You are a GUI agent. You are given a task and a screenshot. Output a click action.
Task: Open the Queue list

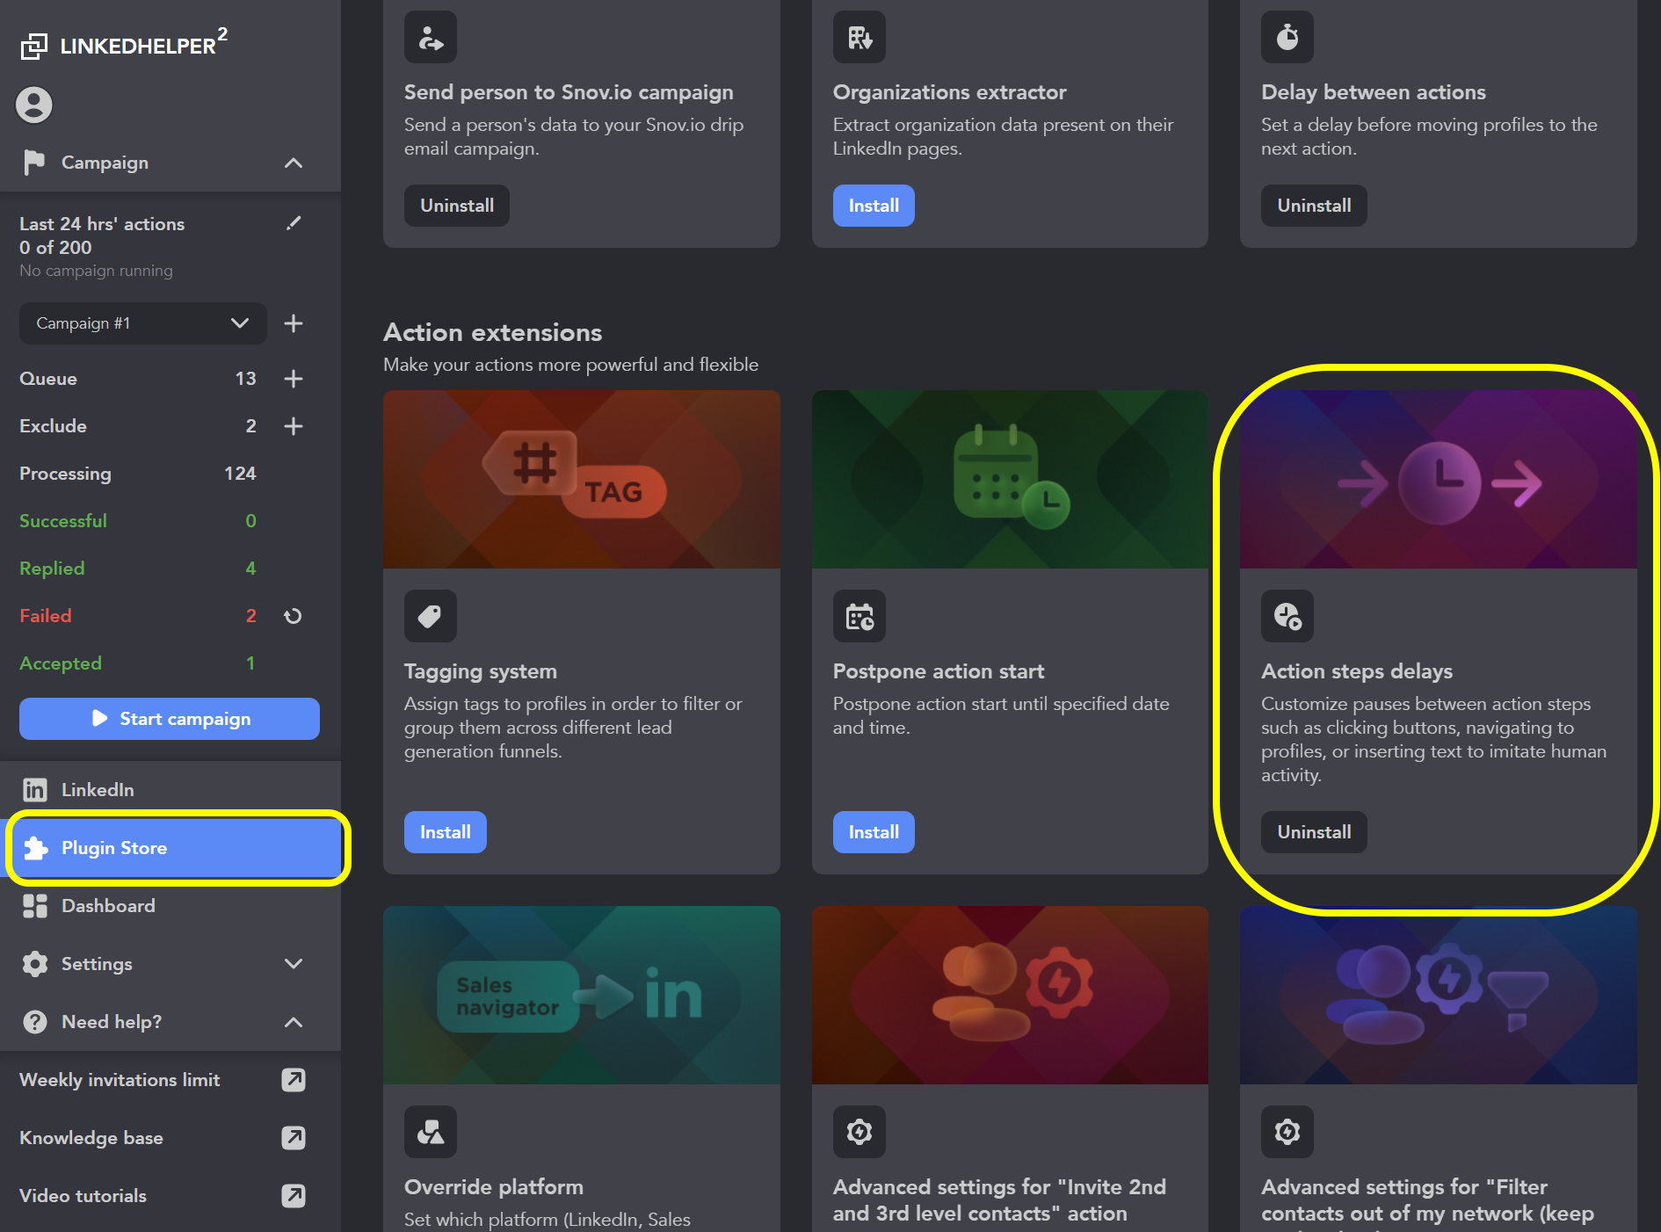point(137,379)
